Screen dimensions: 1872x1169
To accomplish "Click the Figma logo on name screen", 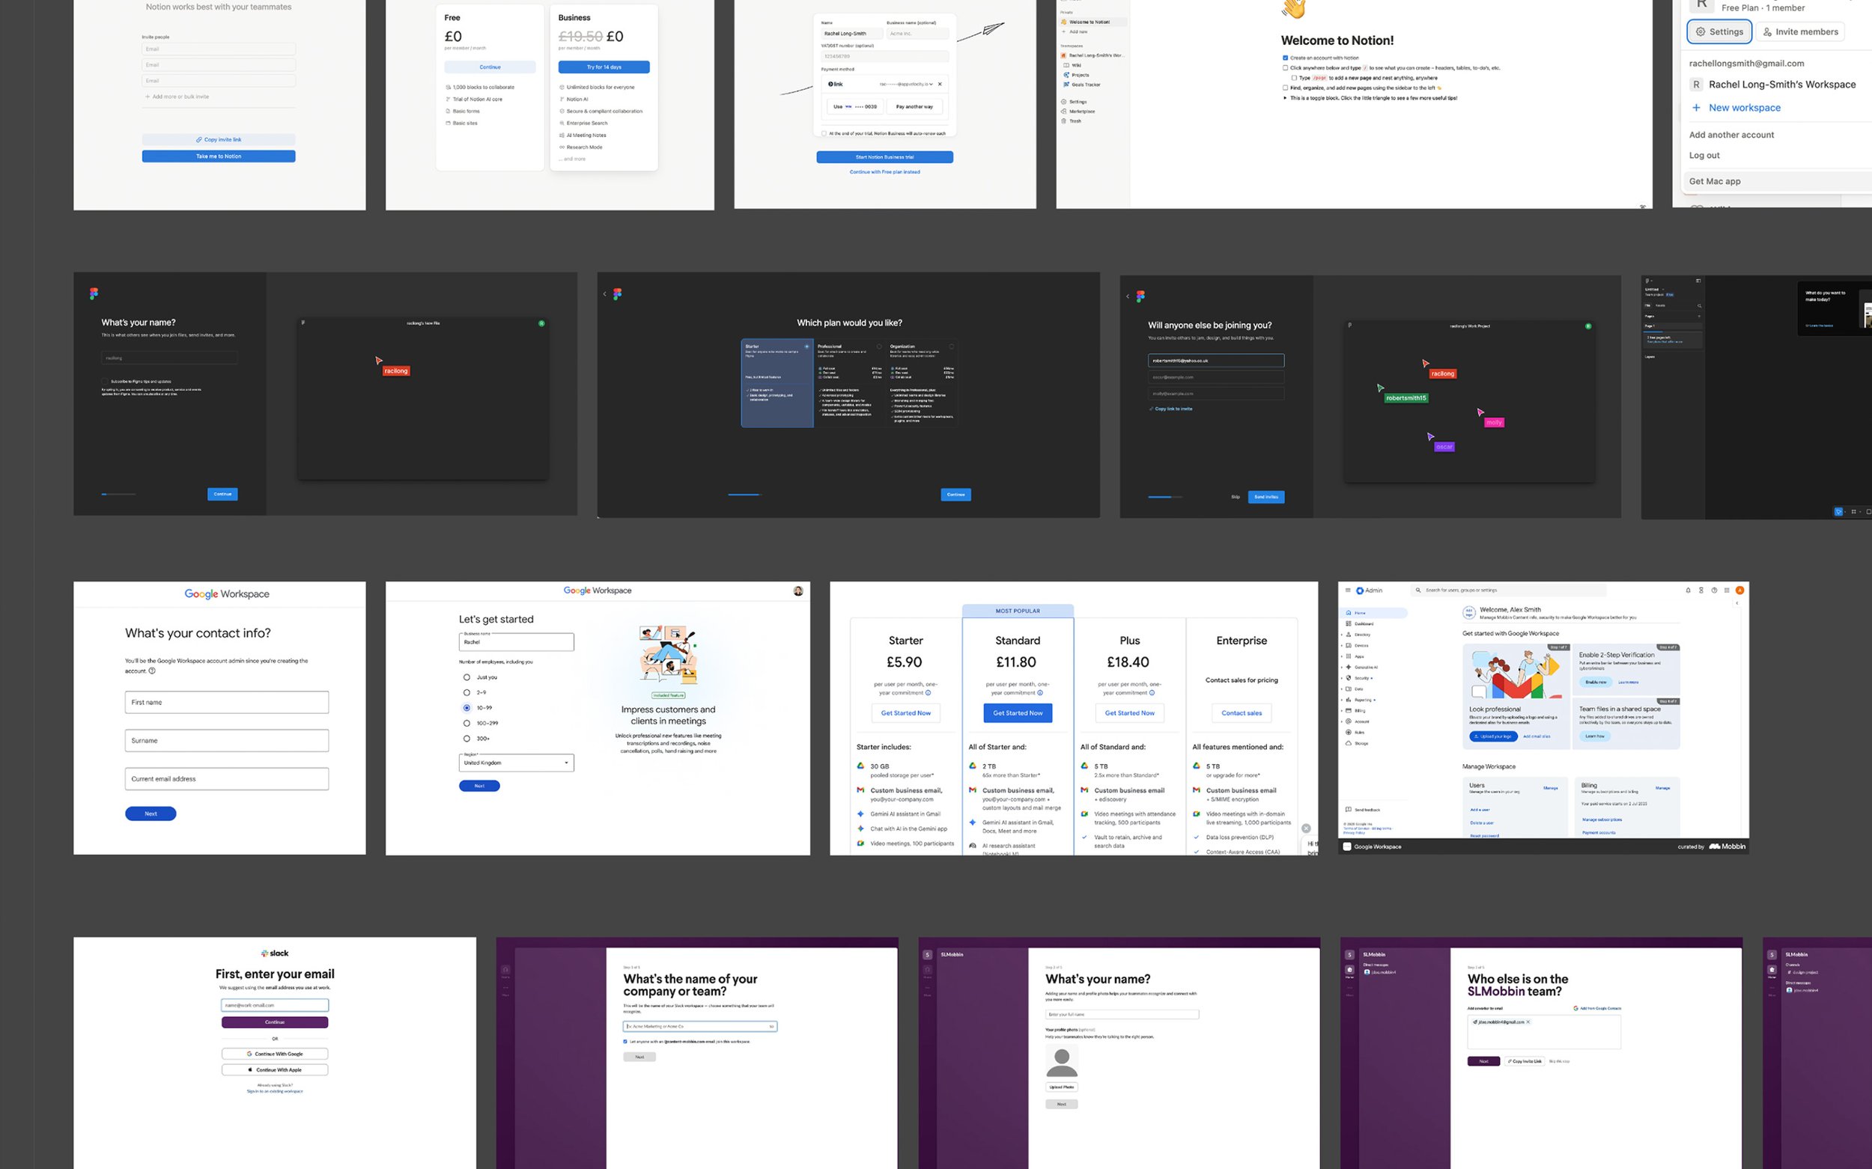I will [x=94, y=294].
